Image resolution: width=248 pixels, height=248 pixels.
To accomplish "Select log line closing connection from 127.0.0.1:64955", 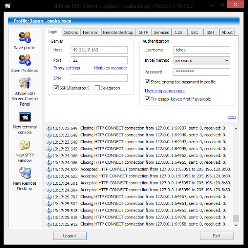I will (139, 162).
